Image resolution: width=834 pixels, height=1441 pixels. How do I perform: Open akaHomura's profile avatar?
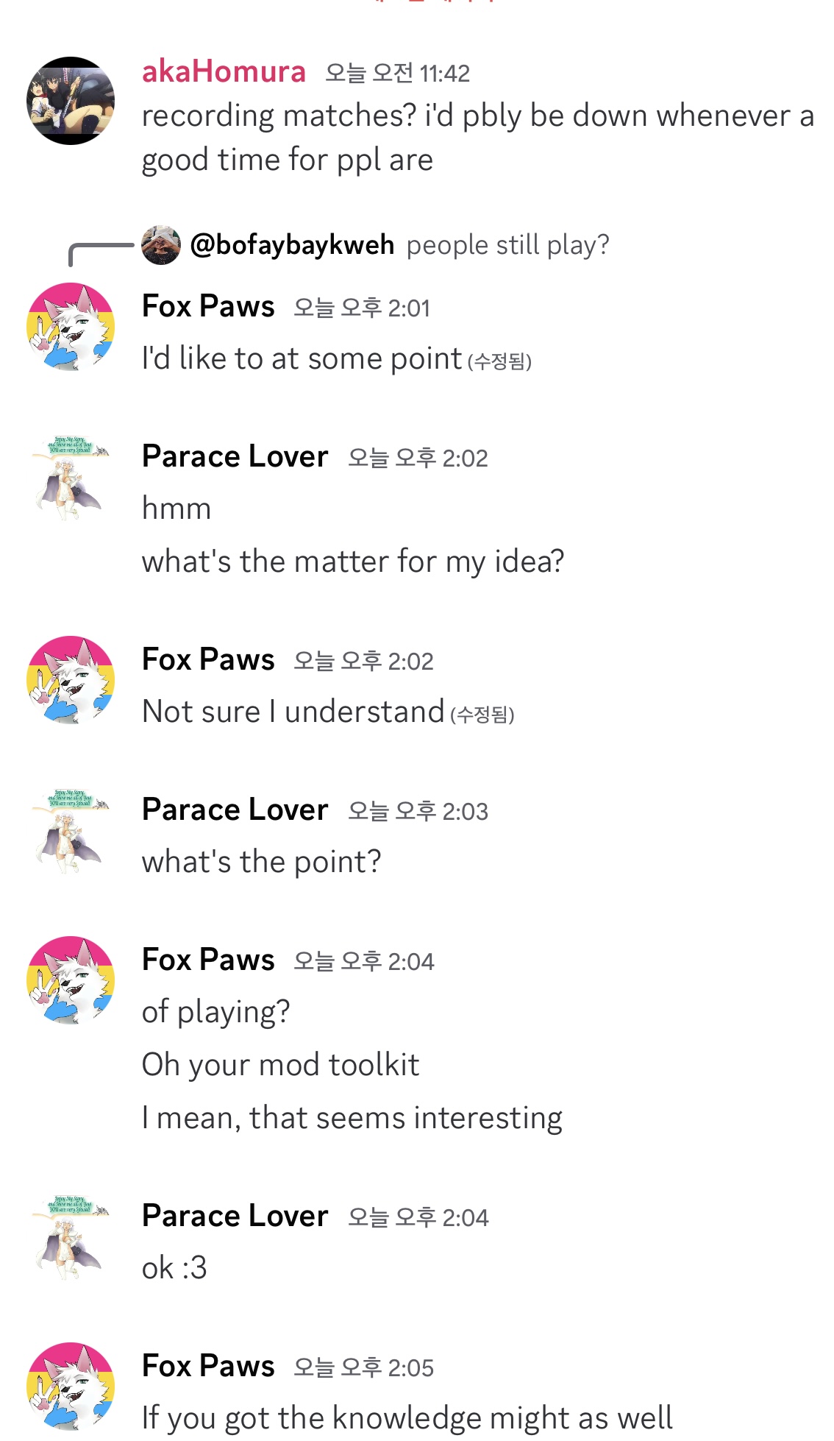(71, 101)
